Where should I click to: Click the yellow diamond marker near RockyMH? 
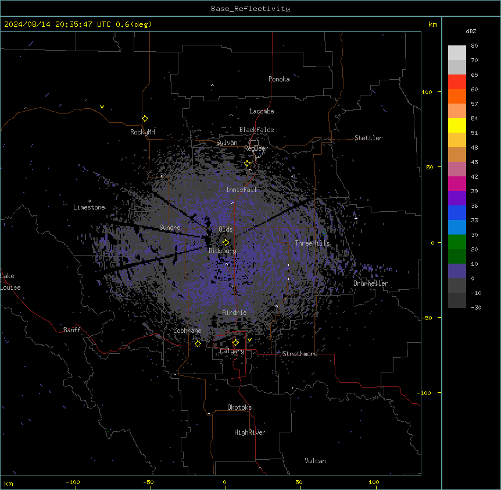click(145, 119)
